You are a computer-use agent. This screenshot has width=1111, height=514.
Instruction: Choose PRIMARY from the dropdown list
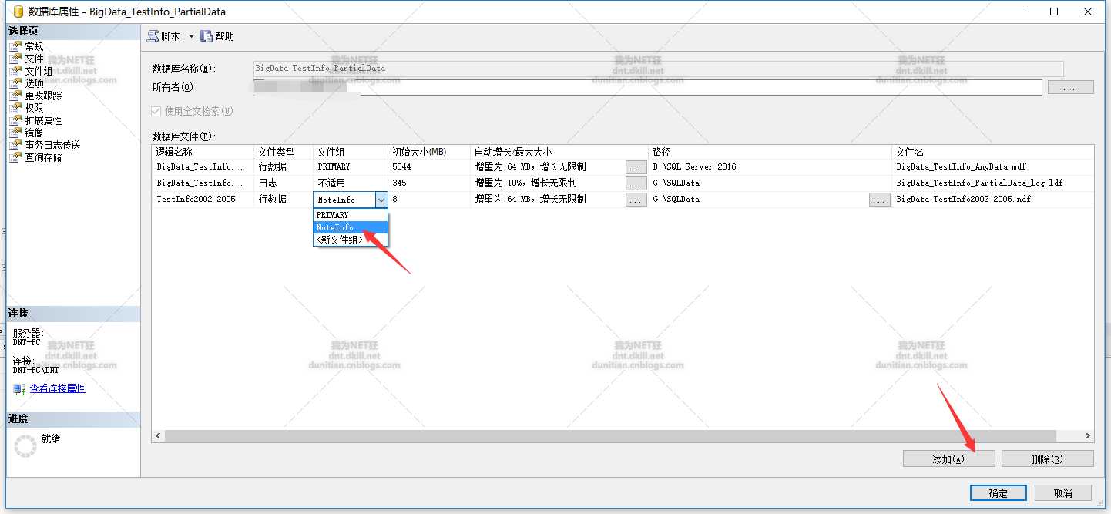(351, 215)
